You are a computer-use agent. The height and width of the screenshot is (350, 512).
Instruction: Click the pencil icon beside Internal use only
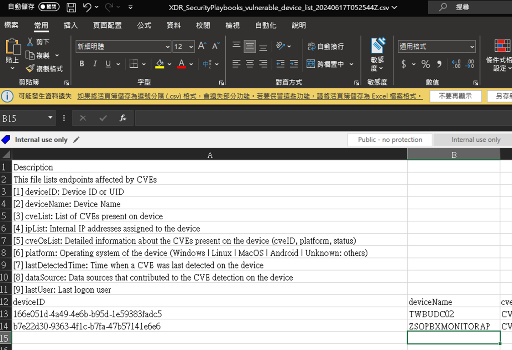pyautogui.click(x=76, y=140)
